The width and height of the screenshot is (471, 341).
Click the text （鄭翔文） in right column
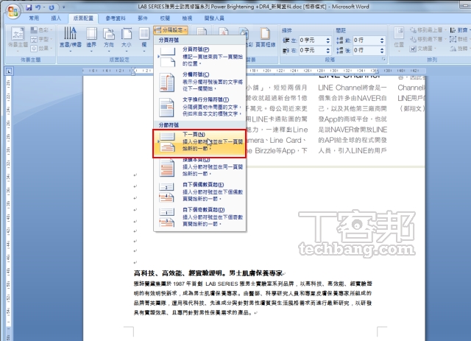point(411,108)
